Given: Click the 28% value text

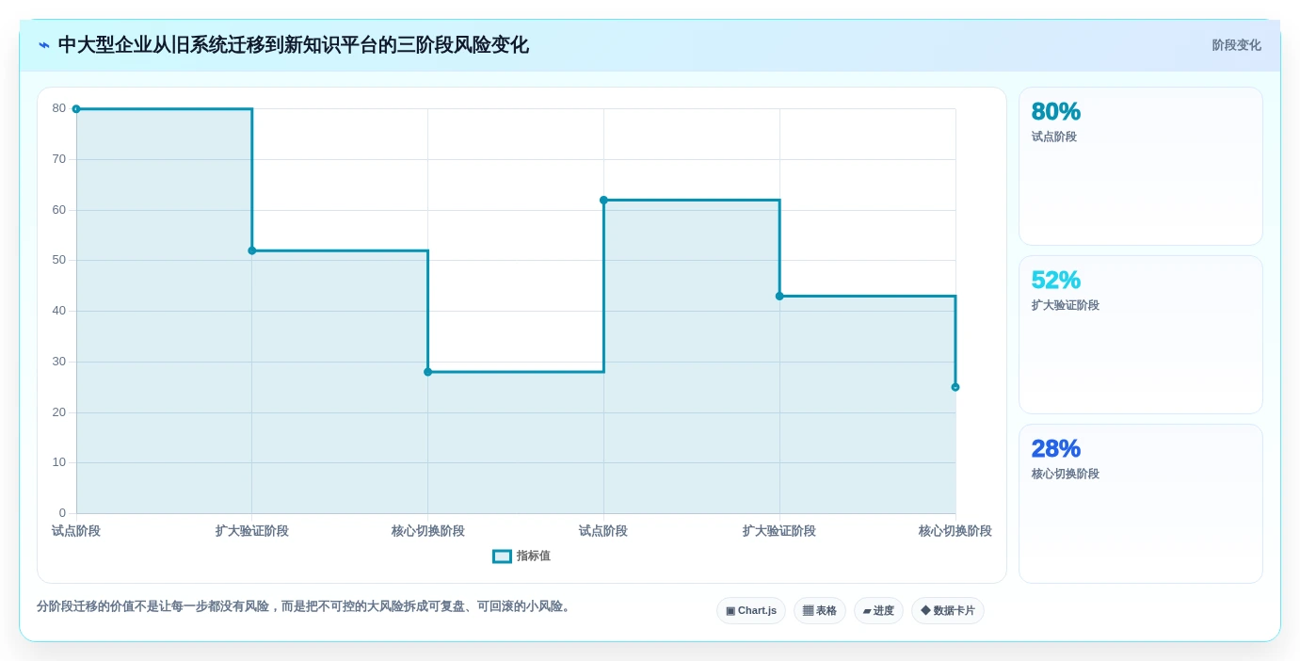Looking at the screenshot, I should [1056, 449].
